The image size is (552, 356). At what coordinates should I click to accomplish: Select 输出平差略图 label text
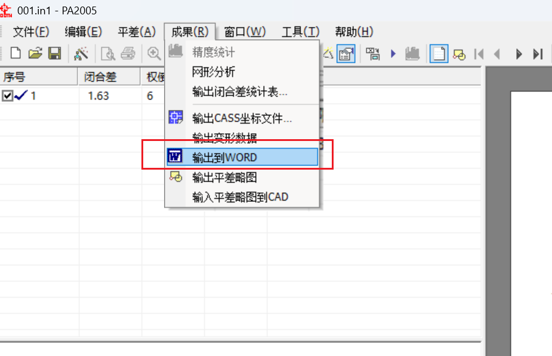tap(224, 177)
